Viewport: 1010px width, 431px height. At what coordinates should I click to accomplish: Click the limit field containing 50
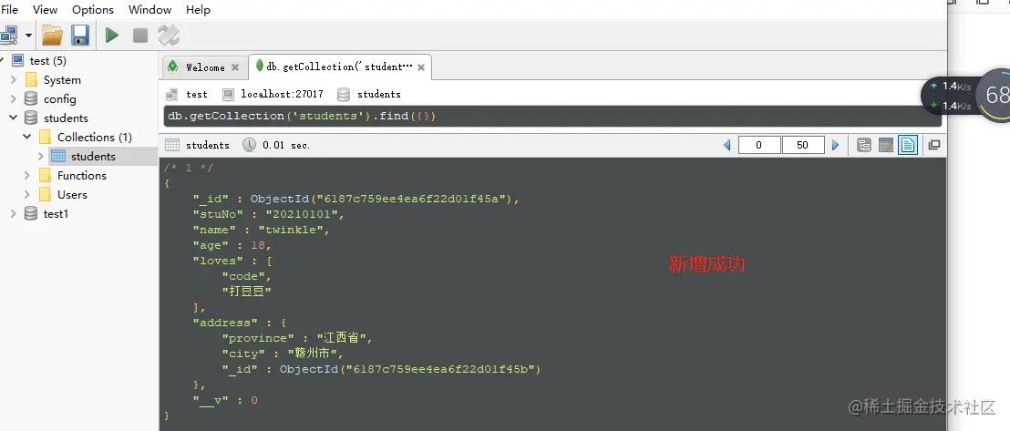(803, 145)
